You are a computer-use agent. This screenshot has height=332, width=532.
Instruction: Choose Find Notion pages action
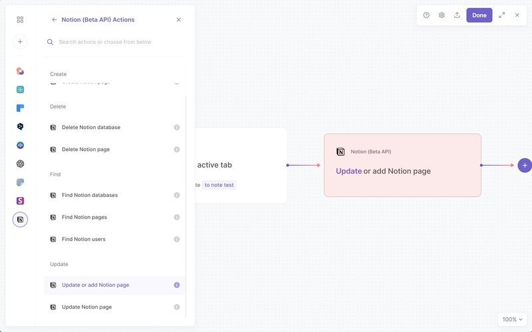point(114,218)
